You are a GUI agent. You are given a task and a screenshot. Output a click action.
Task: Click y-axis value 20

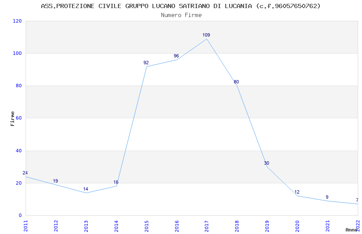click(19, 183)
